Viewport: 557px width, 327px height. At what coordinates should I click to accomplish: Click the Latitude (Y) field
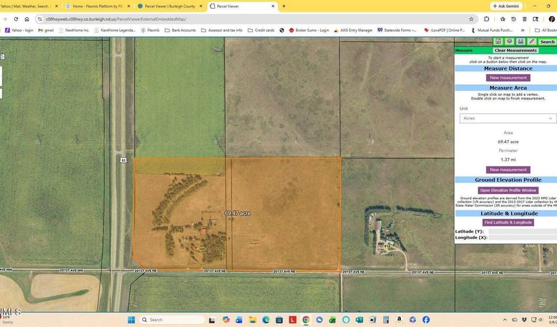pyautogui.click(x=522, y=231)
